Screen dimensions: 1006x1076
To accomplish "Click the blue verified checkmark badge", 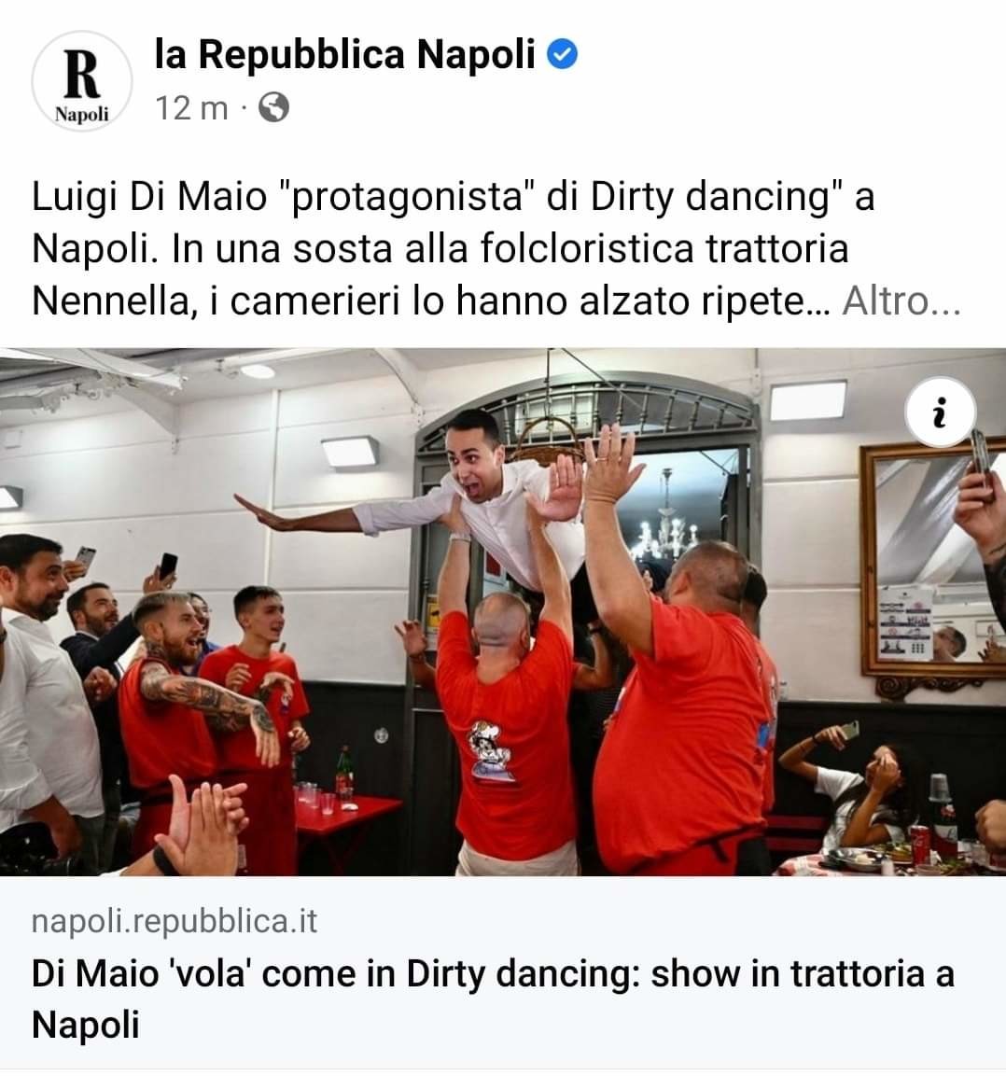I will click(x=562, y=55).
